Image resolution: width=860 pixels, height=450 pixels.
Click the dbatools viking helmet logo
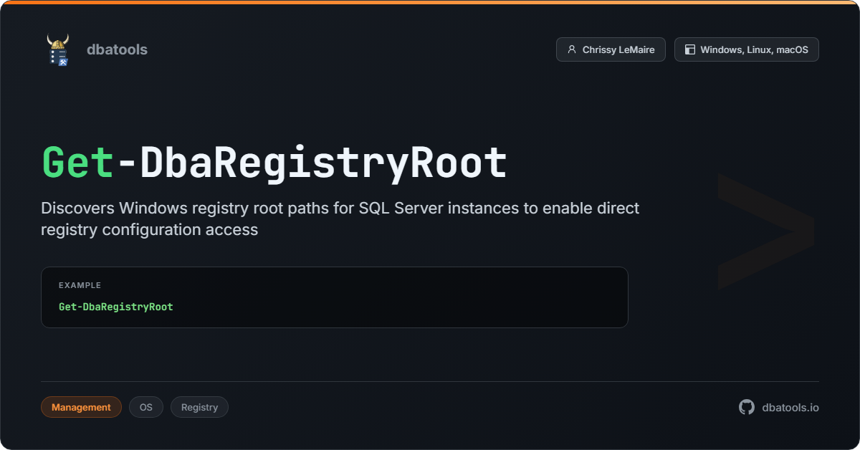click(x=58, y=49)
